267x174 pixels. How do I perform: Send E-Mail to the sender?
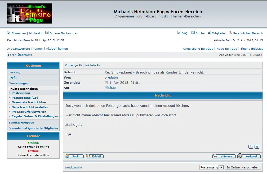pyautogui.click(x=94, y=156)
